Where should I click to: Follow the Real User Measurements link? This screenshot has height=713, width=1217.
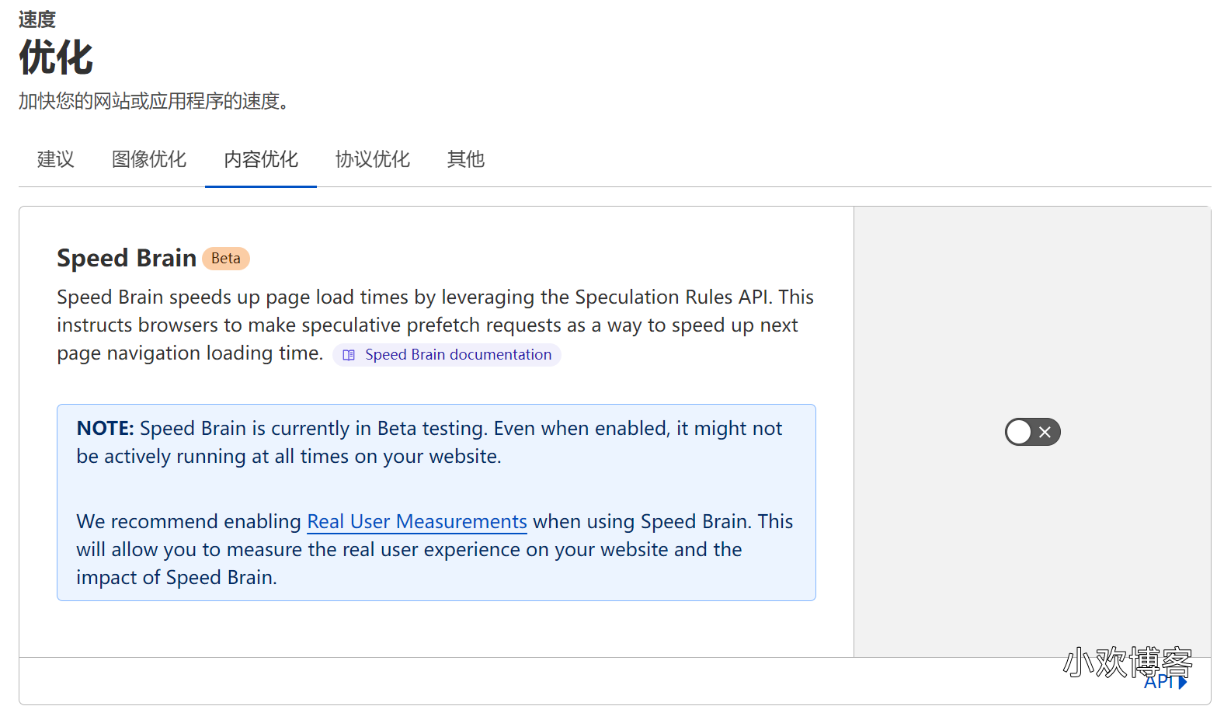[417, 521]
